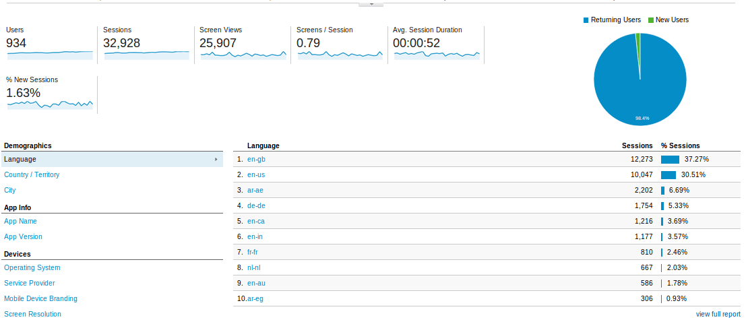Collapse the chart using the top handle arrow

pyautogui.click(x=371, y=4)
